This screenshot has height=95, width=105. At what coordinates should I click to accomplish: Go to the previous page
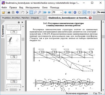[49, 12]
